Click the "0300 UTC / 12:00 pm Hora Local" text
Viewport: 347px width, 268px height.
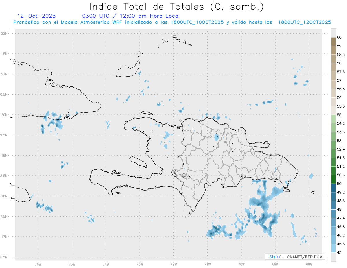[x=131, y=16]
